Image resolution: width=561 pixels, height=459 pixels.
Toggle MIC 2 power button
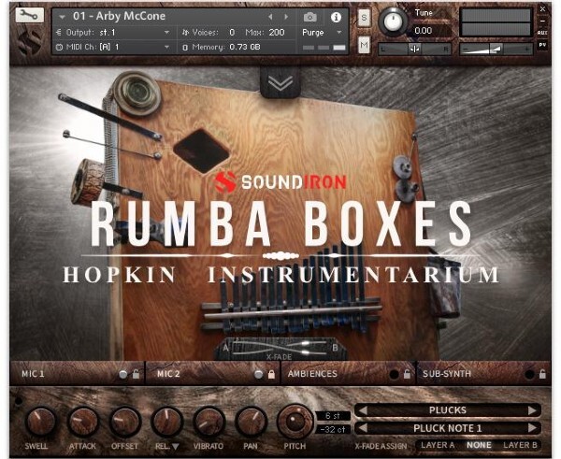click(x=258, y=375)
